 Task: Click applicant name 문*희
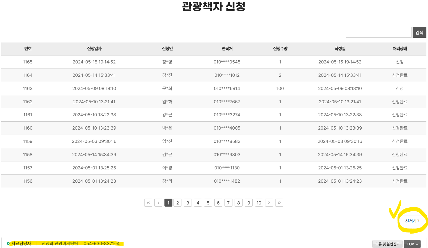tap(167, 88)
